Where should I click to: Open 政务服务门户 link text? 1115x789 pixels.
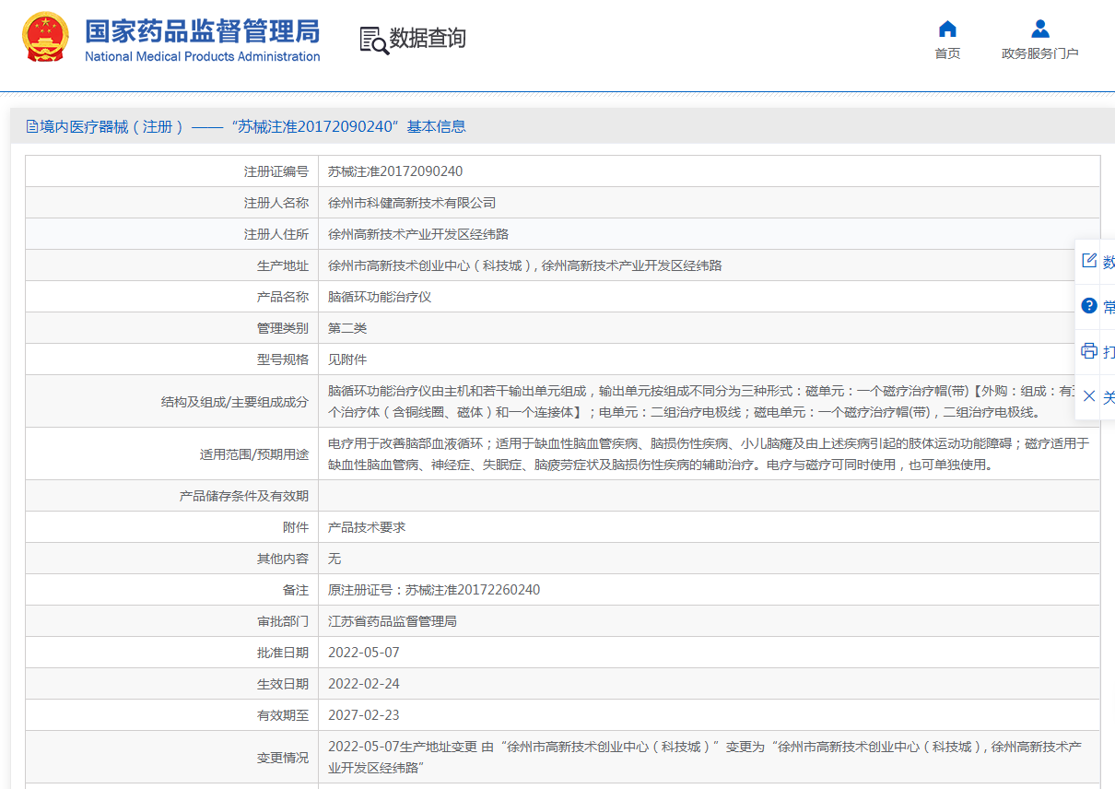[x=1040, y=53]
